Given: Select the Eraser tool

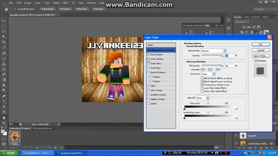Looking at the screenshot, I should 4,75.
